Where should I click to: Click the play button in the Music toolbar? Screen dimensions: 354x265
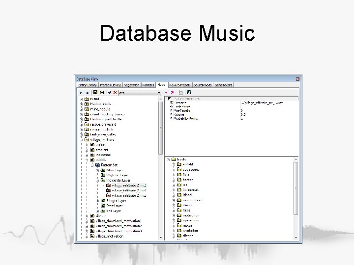pyautogui.click(x=81, y=93)
